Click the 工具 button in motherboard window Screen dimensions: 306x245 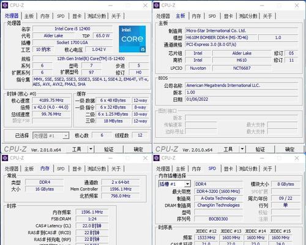pos(228,149)
